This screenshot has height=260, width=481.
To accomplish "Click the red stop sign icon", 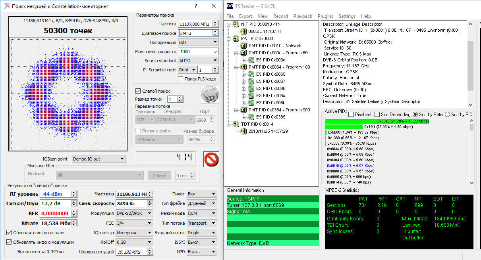I will pyautogui.click(x=211, y=159).
